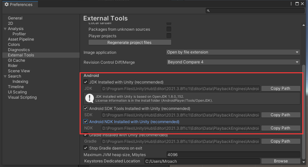Toggle Stop Gradle daemons on exit
The height and width of the screenshot is (167, 308).
[x=86, y=148]
